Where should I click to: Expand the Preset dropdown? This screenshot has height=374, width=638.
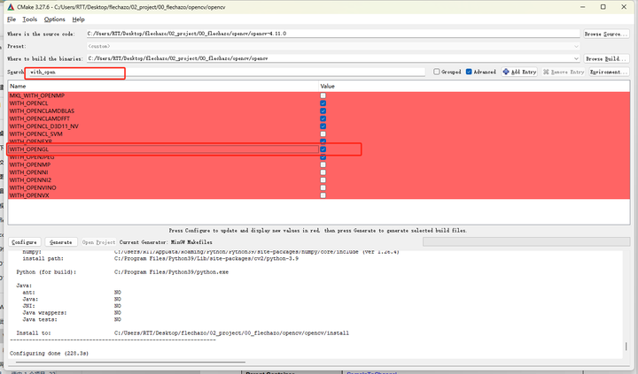pos(576,46)
